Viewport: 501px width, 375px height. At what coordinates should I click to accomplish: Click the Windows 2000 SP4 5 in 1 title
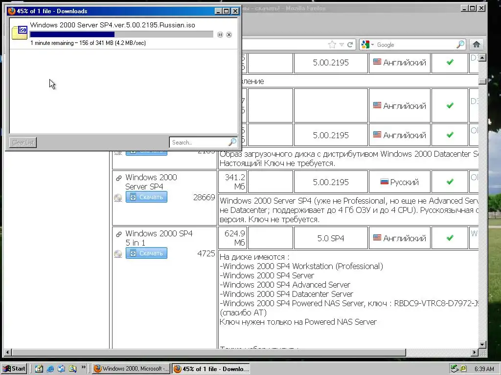coord(159,238)
